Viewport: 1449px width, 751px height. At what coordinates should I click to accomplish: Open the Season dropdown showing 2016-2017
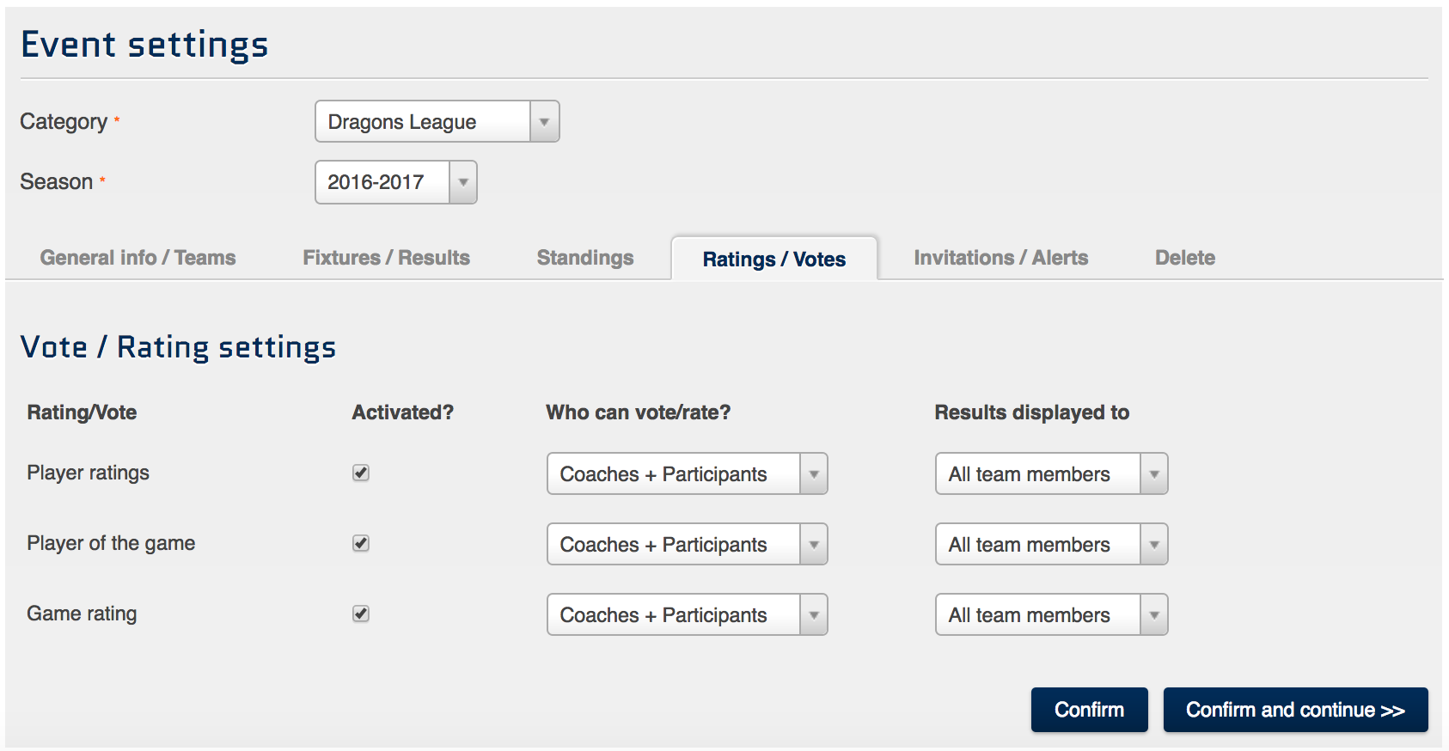pyautogui.click(x=395, y=182)
